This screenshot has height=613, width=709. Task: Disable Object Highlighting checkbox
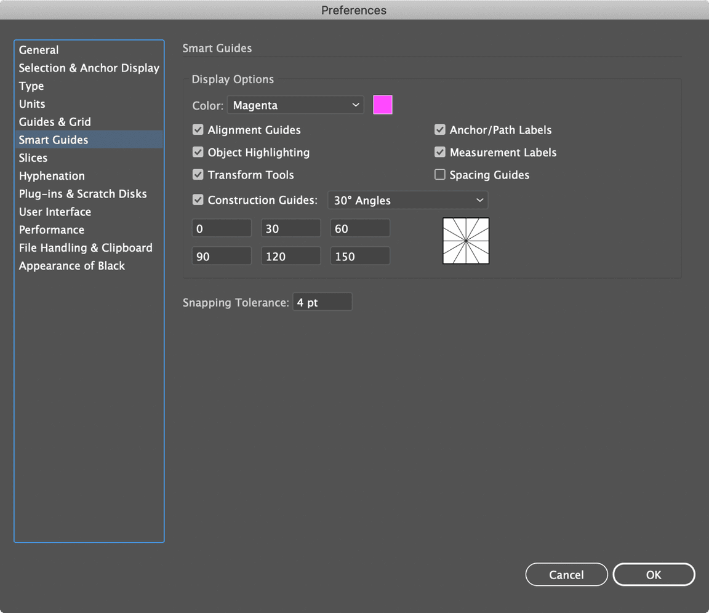(x=198, y=152)
